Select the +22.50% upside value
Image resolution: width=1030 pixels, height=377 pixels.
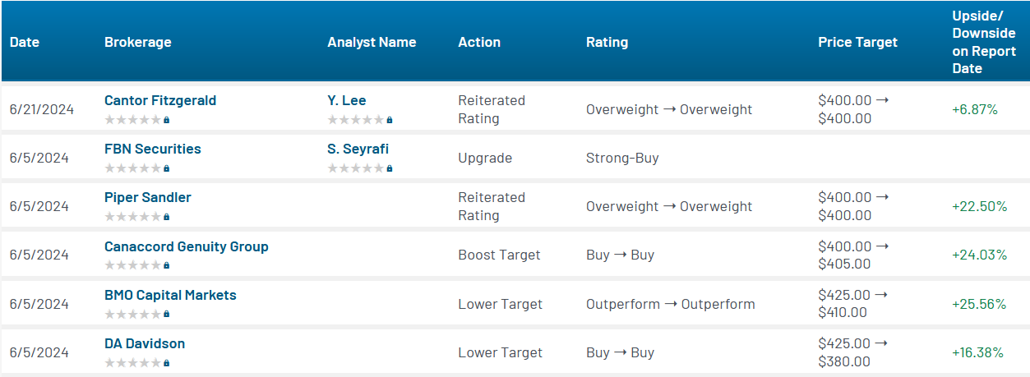click(x=980, y=206)
